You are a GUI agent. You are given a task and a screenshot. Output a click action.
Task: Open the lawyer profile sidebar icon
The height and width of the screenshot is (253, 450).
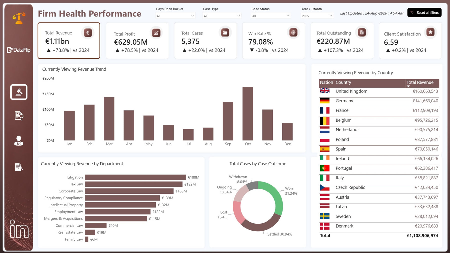click(19, 141)
